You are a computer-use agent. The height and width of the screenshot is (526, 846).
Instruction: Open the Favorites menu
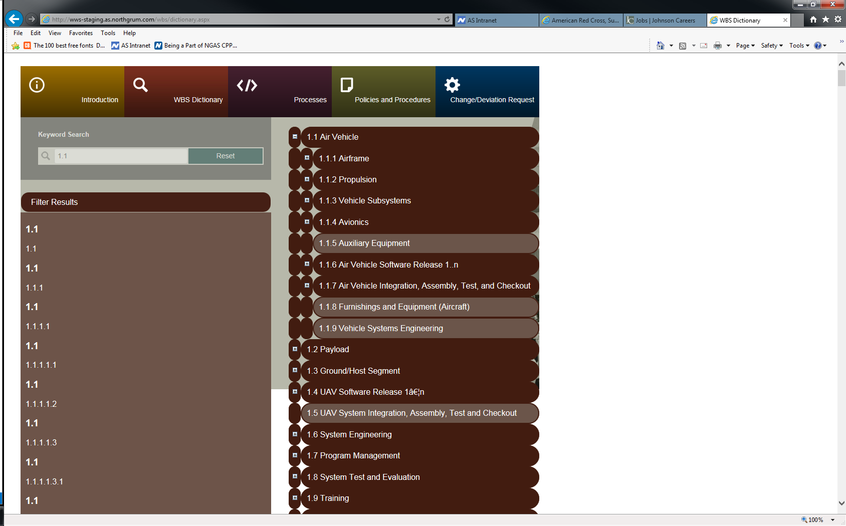(81, 33)
